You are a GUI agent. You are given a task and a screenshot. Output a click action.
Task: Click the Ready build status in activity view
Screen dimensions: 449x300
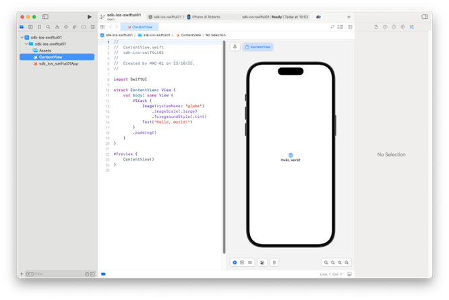point(275,17)
